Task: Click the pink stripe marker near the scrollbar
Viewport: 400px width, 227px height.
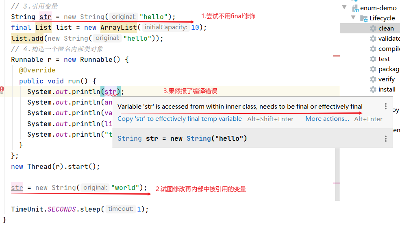Action: click(x=336, y=183)
